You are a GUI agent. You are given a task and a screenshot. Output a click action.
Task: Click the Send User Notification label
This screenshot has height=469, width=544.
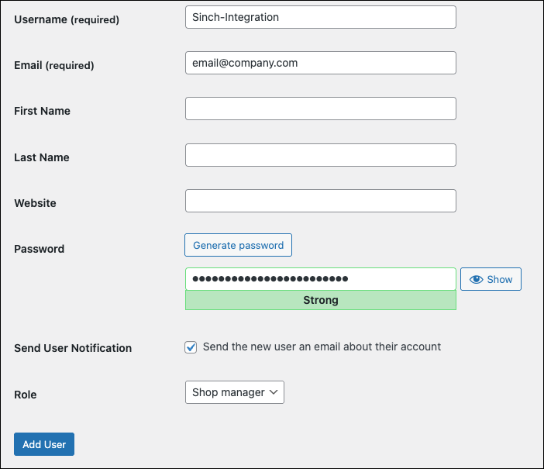coord(73,348)
